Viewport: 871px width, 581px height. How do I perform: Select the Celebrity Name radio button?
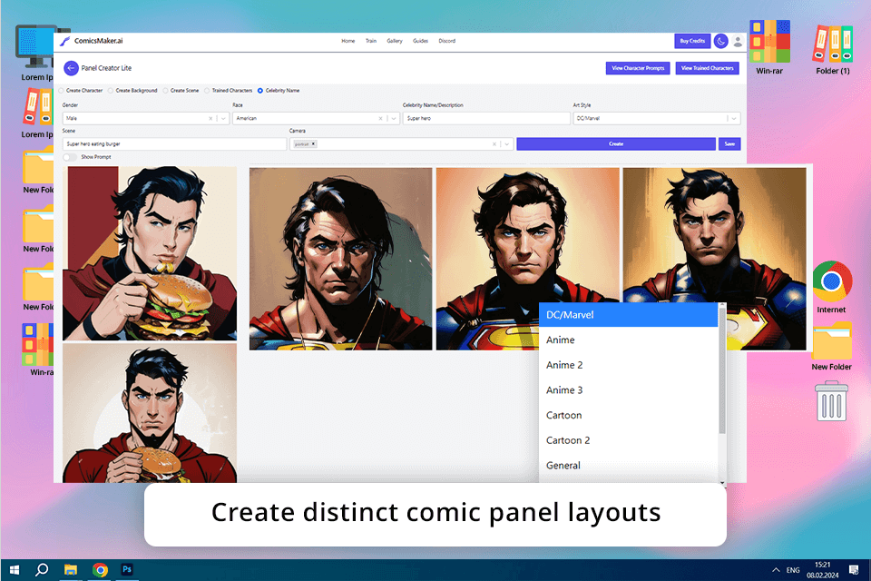(260, 91)
